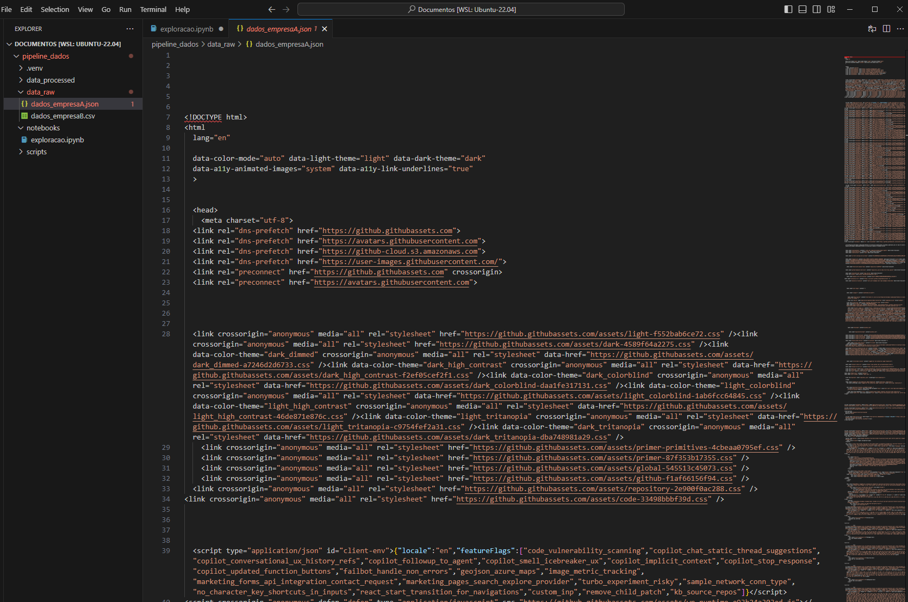This screenshot has width=908, height=602.
Task: Toggle word wrap in the editor
Action: [x=872, y=29]
